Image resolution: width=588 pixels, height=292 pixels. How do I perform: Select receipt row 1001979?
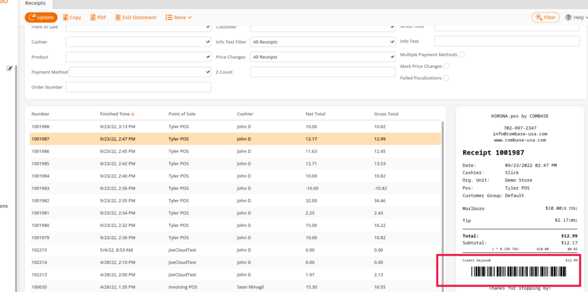(x=235, y=238)
